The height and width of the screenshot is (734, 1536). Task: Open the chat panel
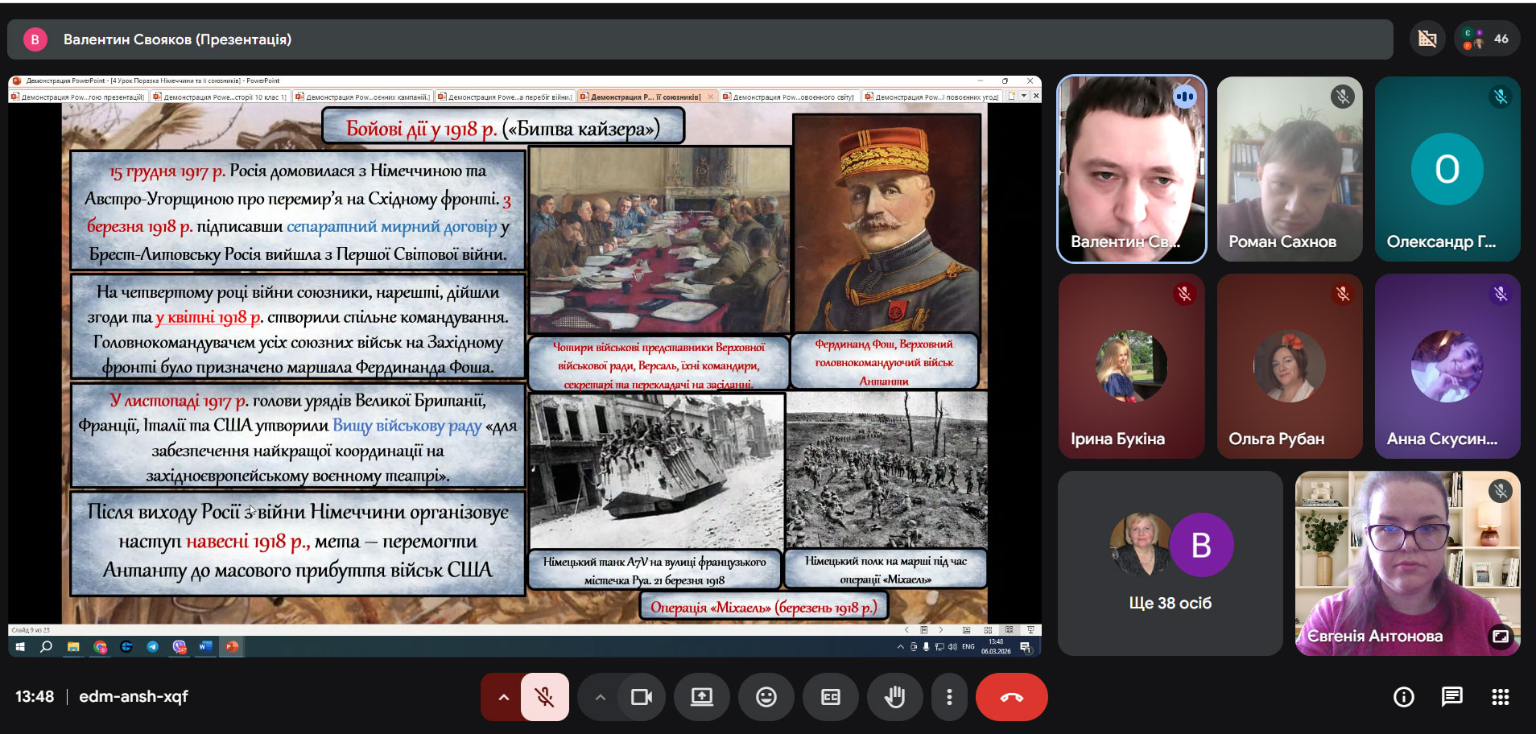[x=1451, y=697]
